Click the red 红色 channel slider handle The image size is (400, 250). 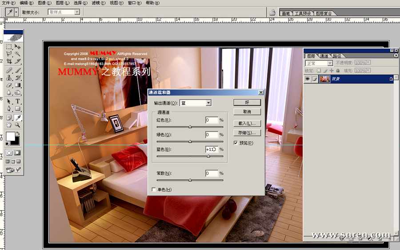[190, 127]
